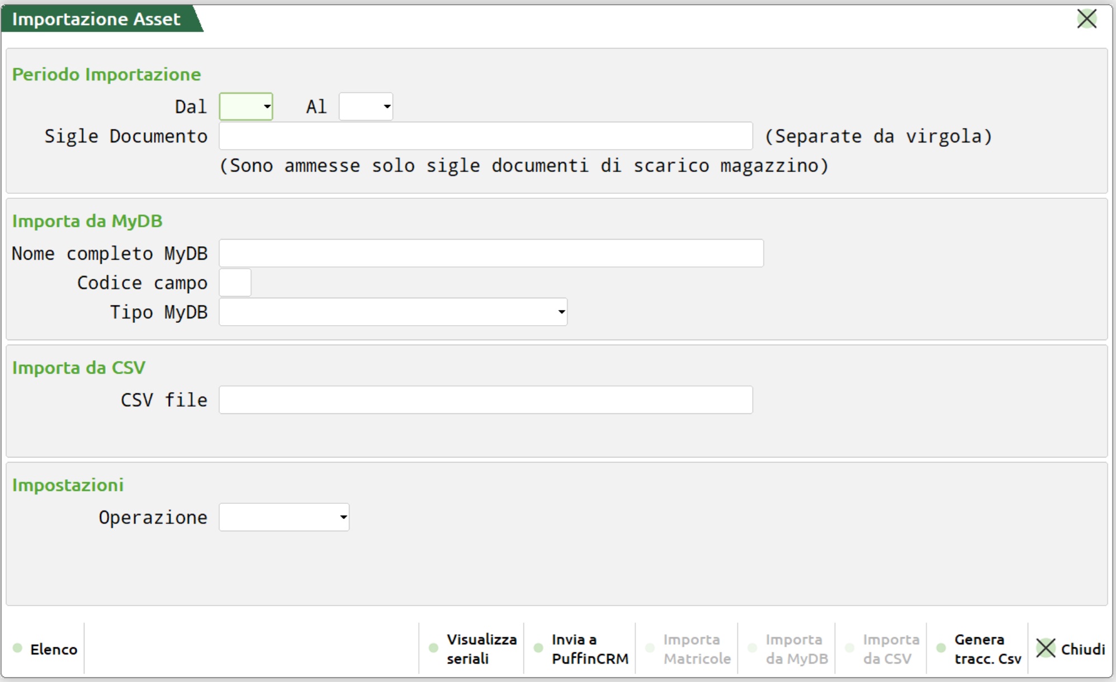Viewport: 1116px width, 682px height.
Task: Click the Nome completo MyDB field
Action: pyautogui.click(x=491, y=254)
